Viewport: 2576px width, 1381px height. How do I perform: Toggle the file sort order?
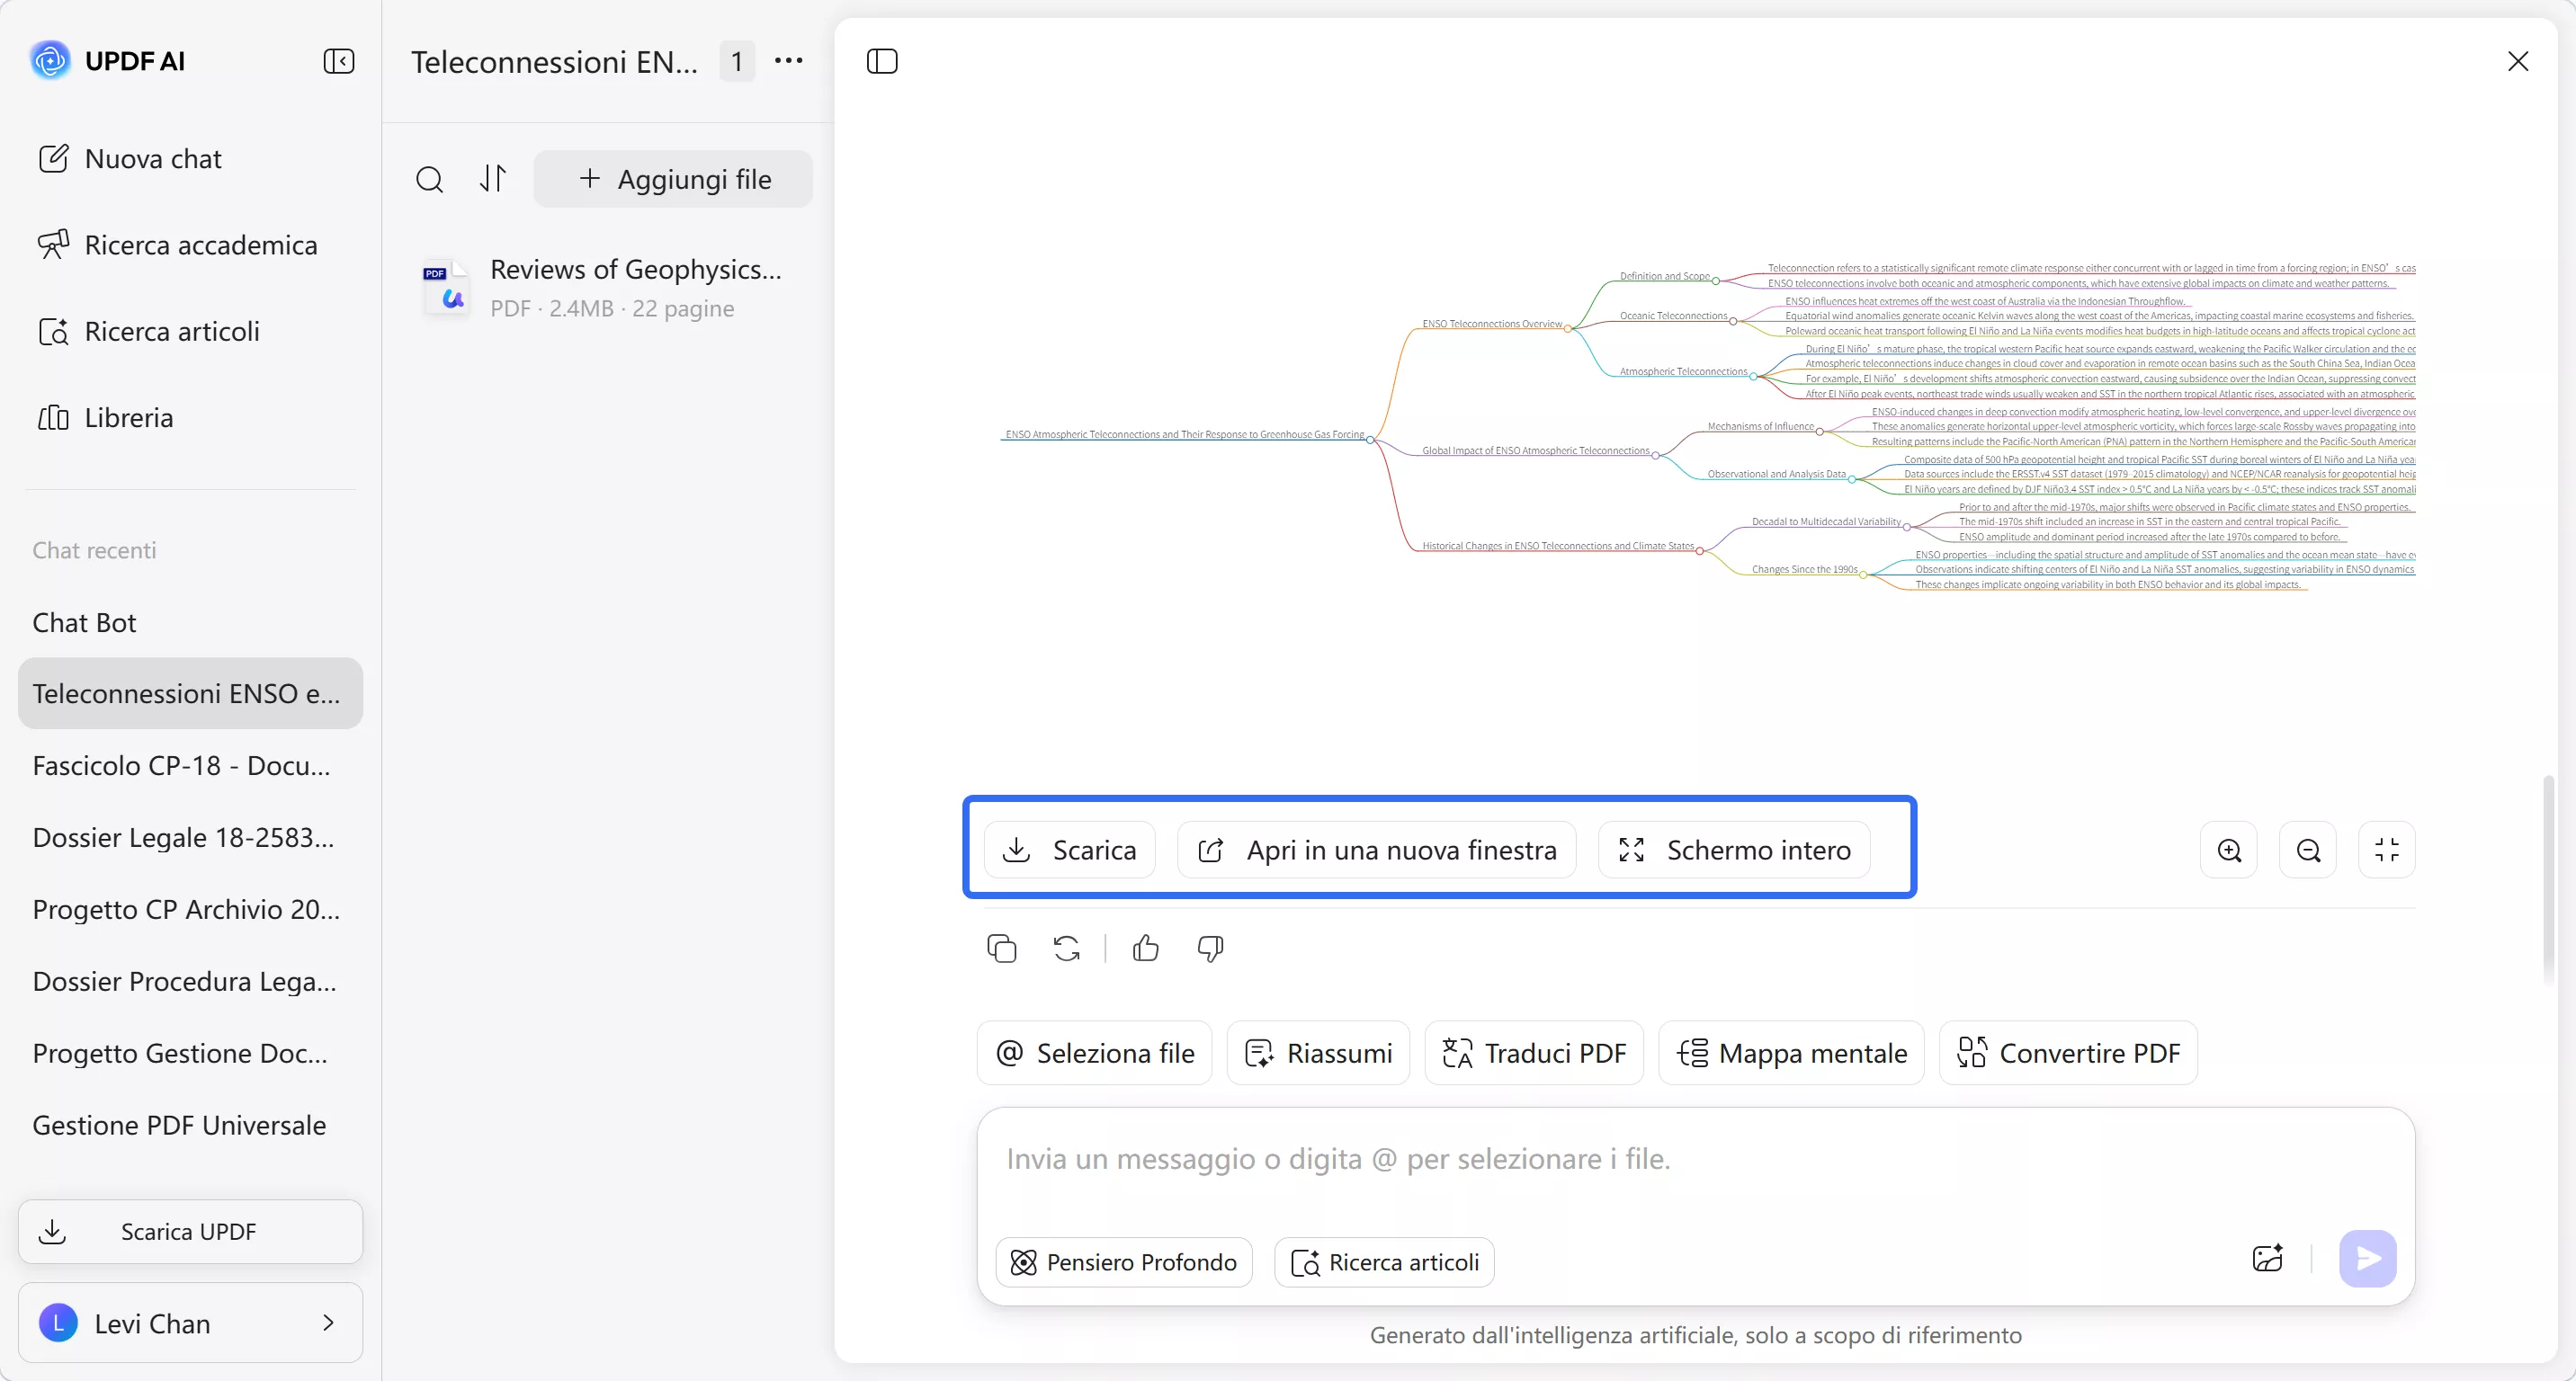tap(494, 179)
